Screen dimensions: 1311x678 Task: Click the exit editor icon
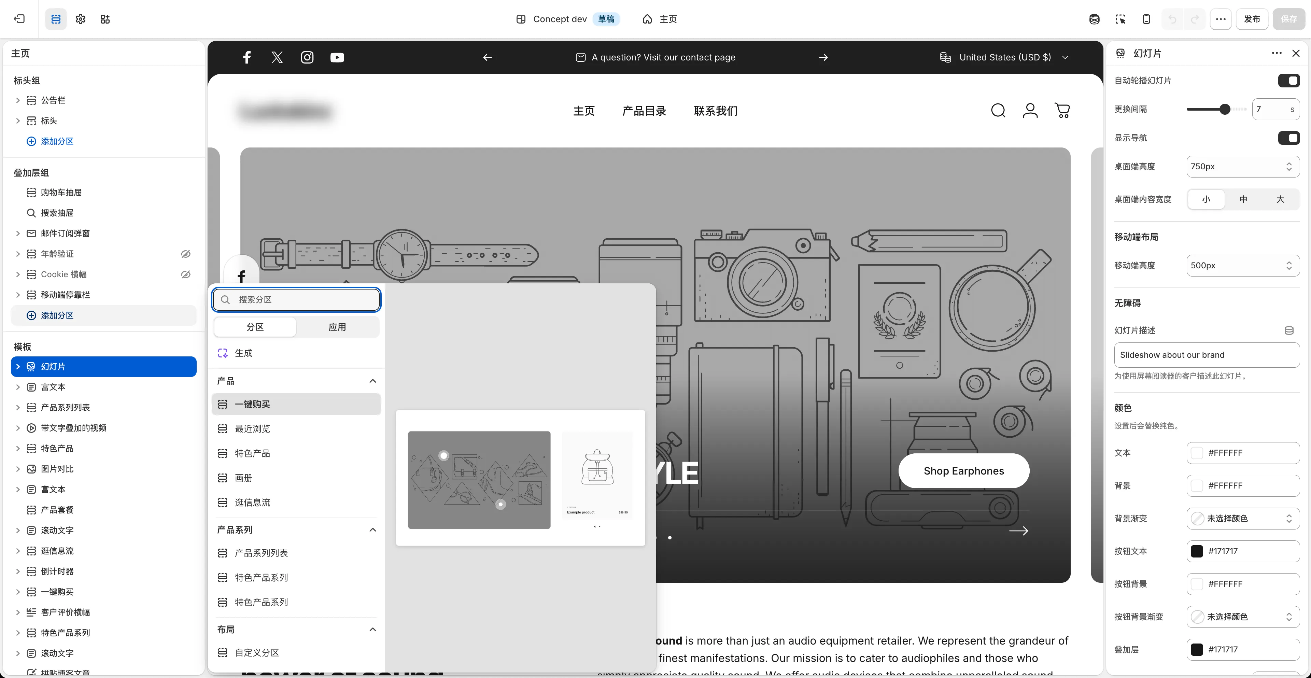pos(19,19)
